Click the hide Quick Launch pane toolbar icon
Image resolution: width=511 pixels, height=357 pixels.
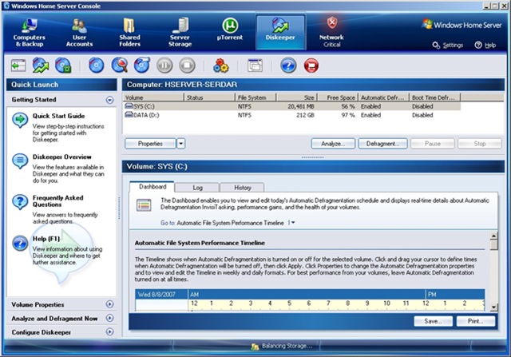pos(18,65)
